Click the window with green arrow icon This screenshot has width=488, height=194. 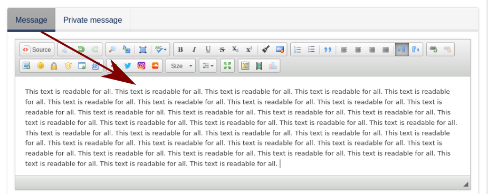82,65
